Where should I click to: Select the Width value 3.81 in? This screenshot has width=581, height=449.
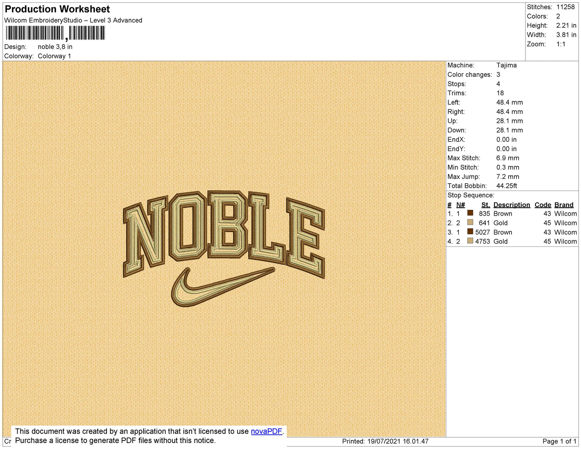point(566,35)
